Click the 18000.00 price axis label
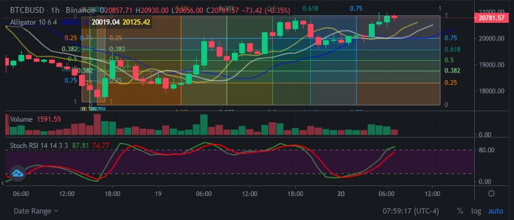 click(x=491, y=91)
